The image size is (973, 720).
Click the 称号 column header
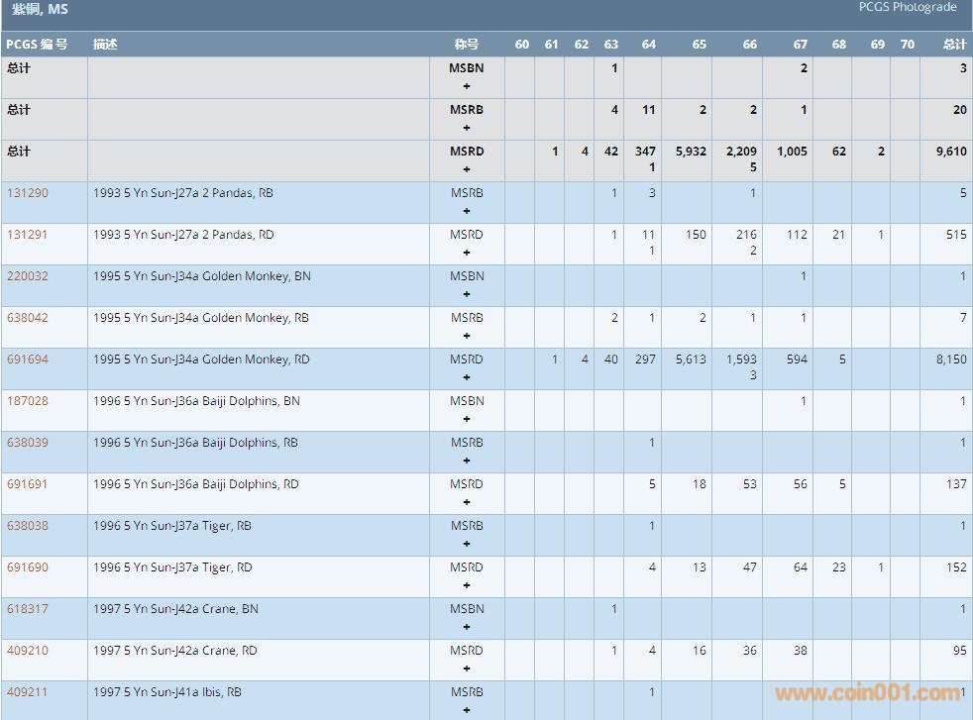(467, 45)
